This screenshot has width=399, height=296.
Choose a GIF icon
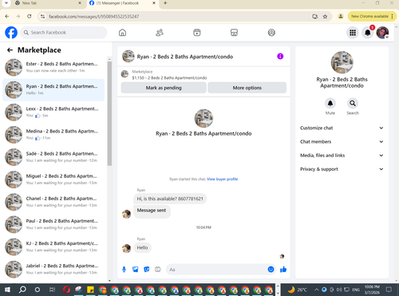pyautogui.click(x=158, y=270)
